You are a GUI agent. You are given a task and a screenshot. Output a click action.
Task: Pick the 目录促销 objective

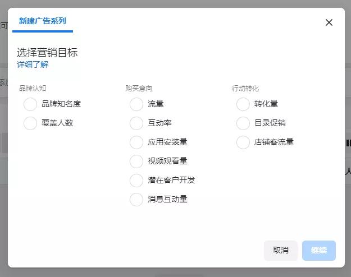coord(243,123)
